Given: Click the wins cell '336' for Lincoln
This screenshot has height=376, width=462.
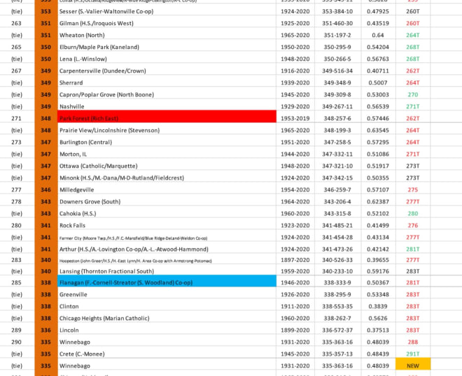Looking at the screenshot, I should coord(46,331).
